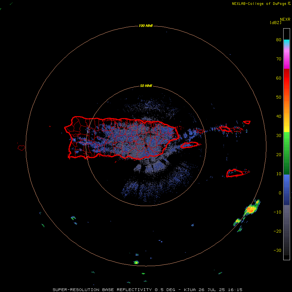This screenshot has width=292, height=292.
Task: Click the [dBZ] units label
Action: [x=275, y=23]
